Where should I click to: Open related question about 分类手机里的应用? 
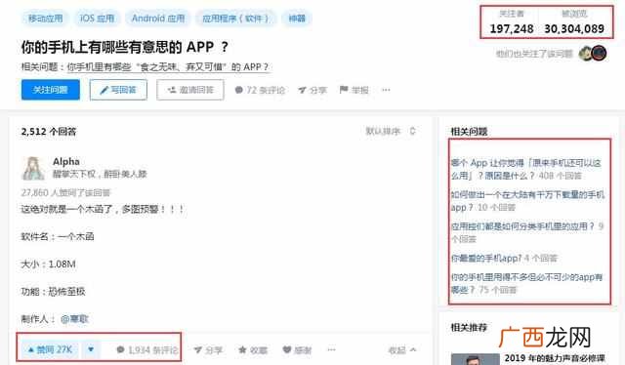[x=527, y=232]
